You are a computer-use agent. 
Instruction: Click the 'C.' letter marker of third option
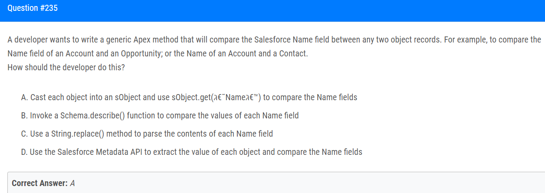point(25,134)
